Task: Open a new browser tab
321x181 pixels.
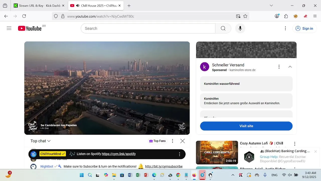Action: 129,6
